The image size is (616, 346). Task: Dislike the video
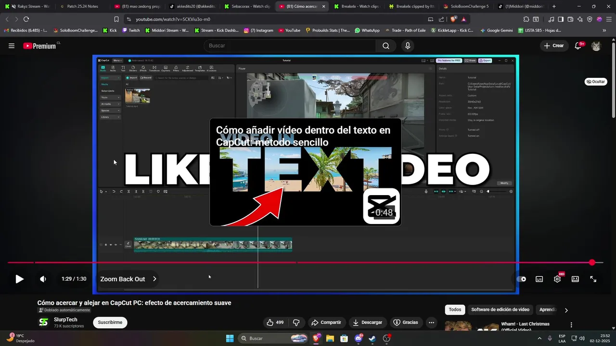[x=296, y=322]
